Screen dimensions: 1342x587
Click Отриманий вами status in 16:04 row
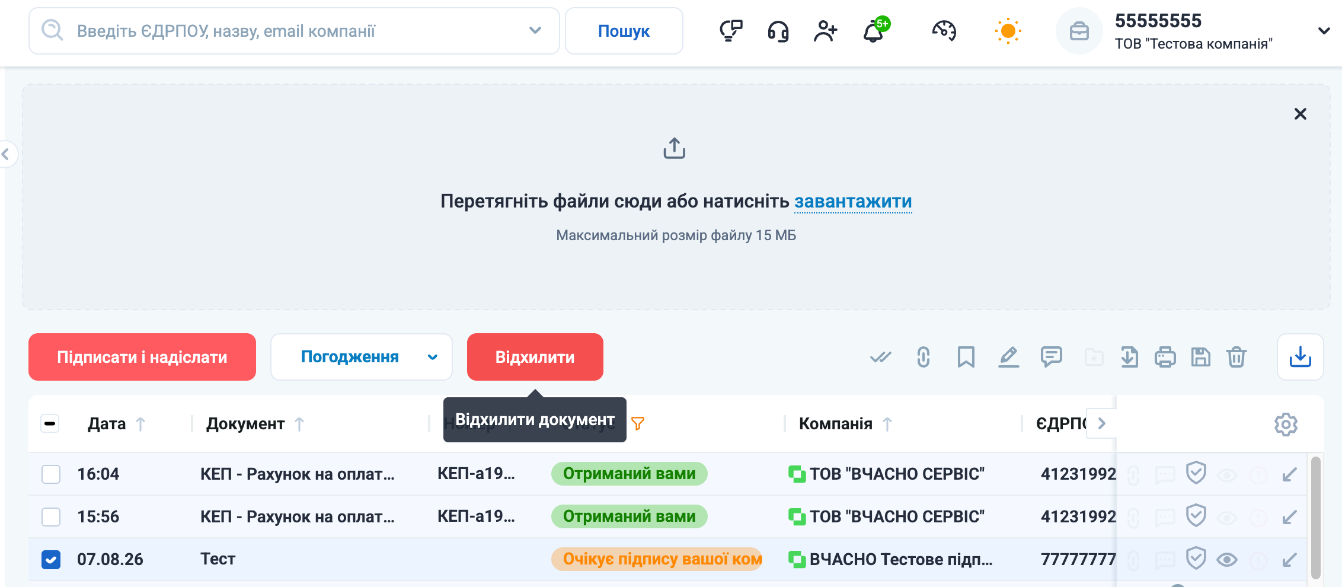[630, 474]
